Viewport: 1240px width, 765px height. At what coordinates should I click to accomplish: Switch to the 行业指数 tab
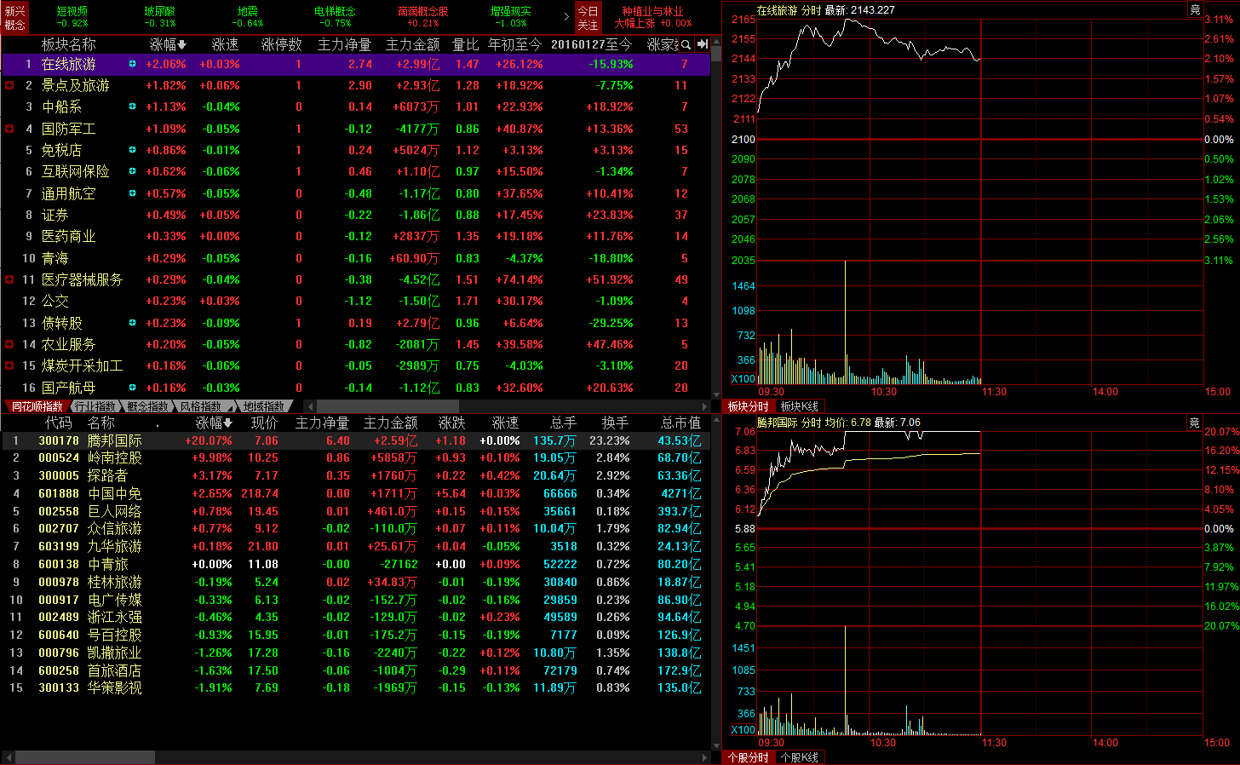[x=95, y=406]
